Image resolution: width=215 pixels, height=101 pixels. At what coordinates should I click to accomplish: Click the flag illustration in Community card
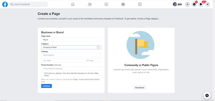(x=141, y=45)
